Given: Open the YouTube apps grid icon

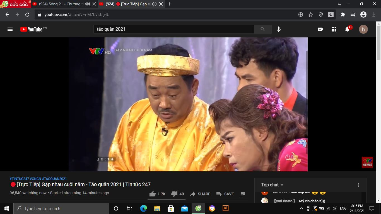Looking at the screenshot, I should [334, 29].
